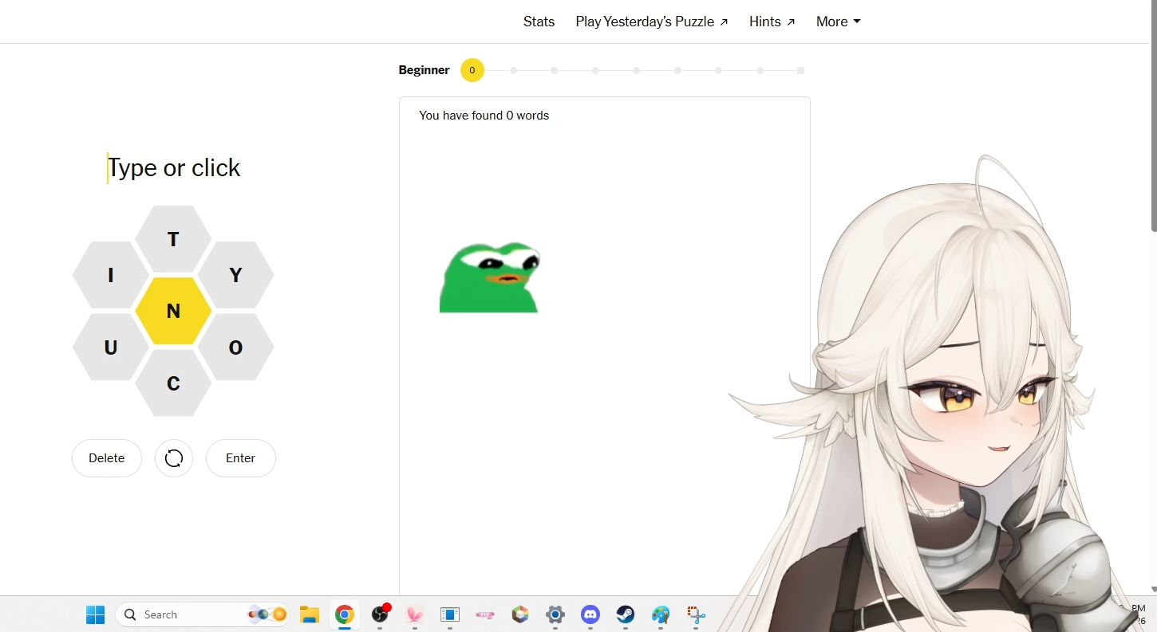Image resolution: width=1157 pixels, height=632 pixels.
Task: Open Discord from the taskbar
Action: pyautogui.click(x=590, y=614)
